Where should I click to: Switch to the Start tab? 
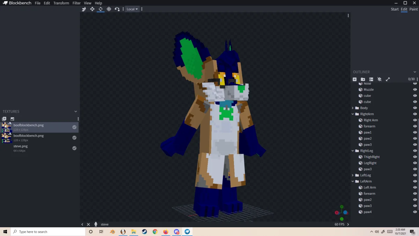point(395,9)
